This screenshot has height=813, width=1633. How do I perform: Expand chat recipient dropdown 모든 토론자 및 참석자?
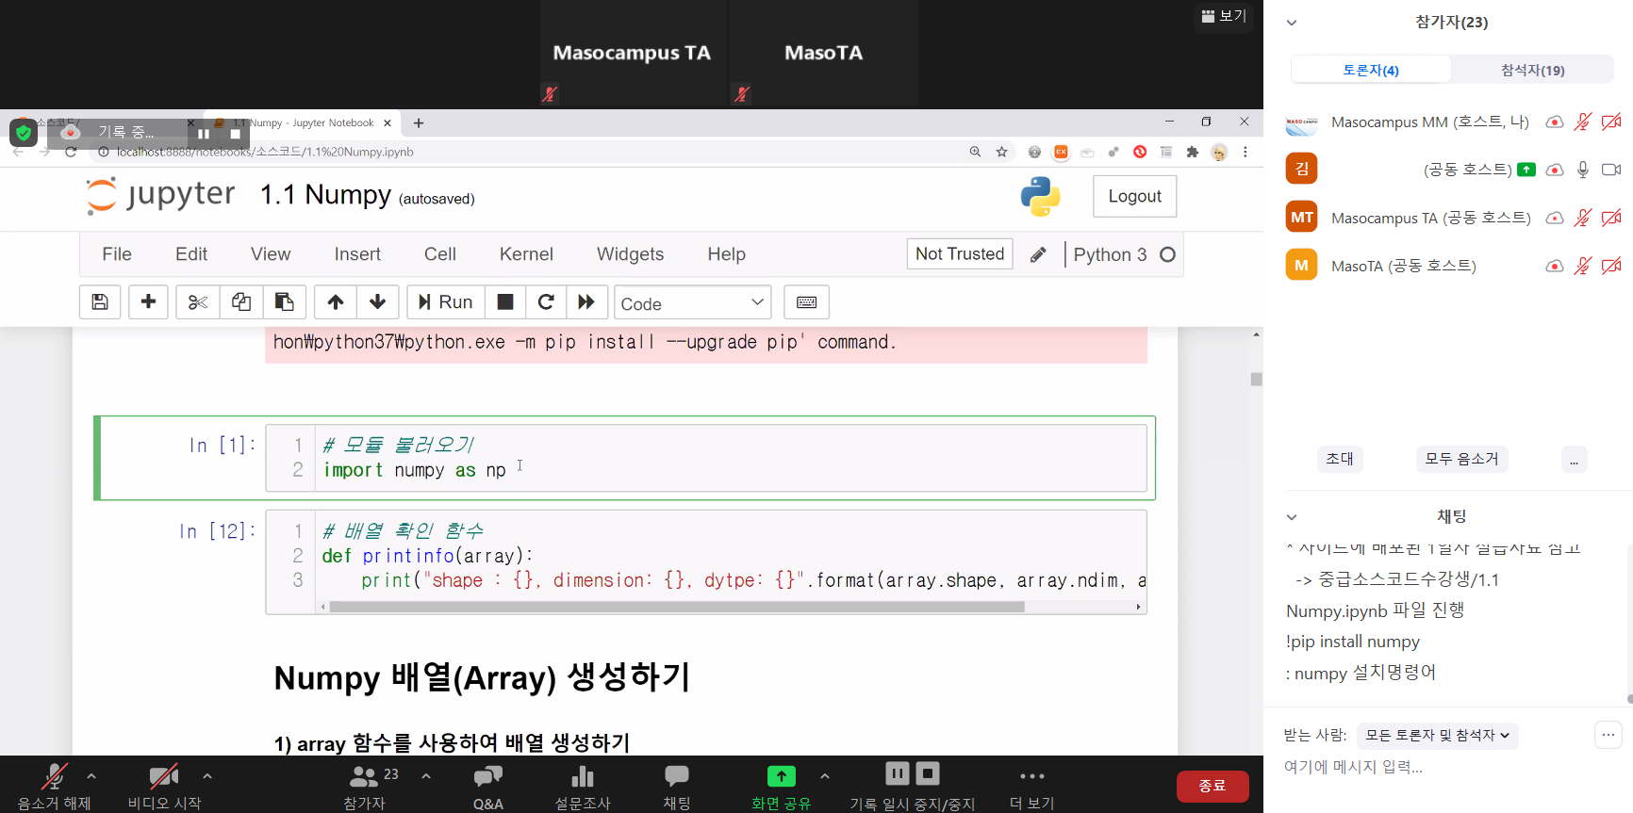[1437, 736]
